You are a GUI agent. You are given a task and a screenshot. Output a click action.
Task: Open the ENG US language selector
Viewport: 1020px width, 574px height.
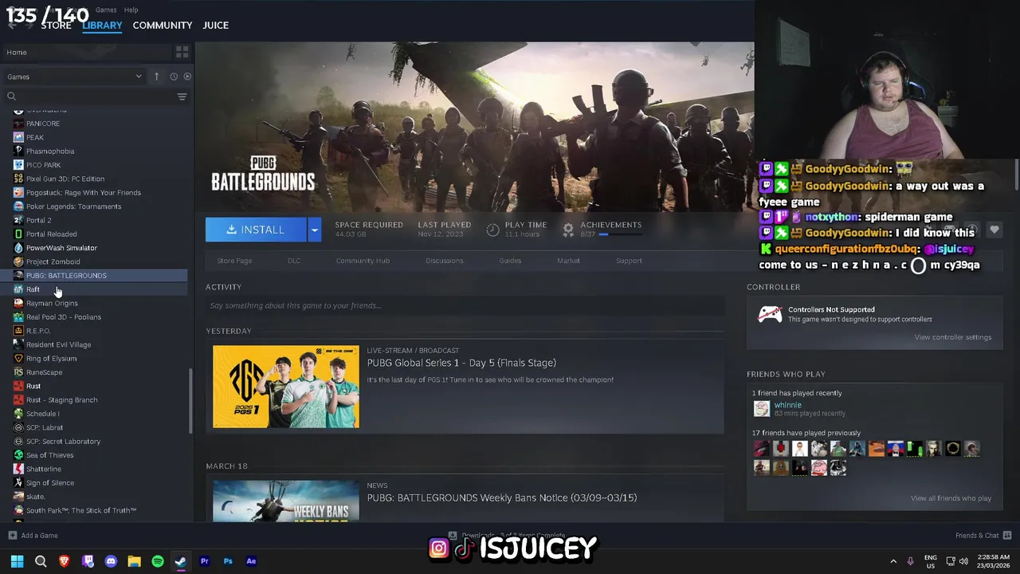(x=930, y=561)
